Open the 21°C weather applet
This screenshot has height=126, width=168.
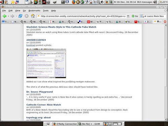click(x=164, y=2)
